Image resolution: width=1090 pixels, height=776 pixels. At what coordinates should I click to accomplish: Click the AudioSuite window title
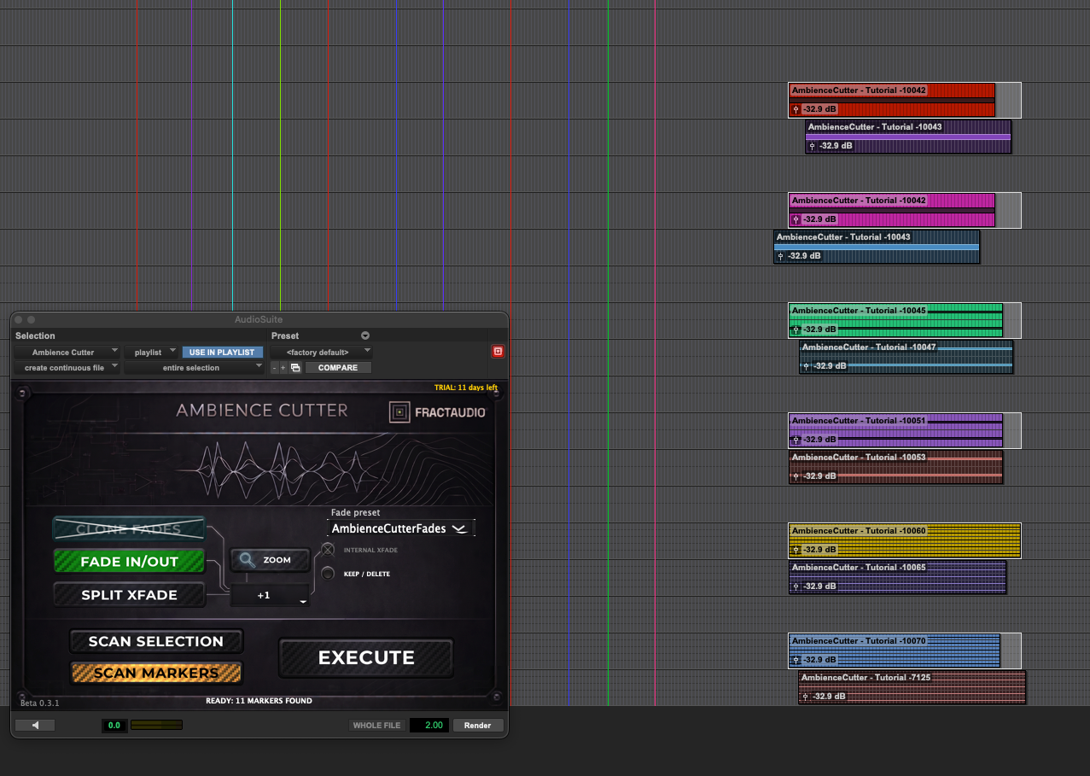pos(259,319)
